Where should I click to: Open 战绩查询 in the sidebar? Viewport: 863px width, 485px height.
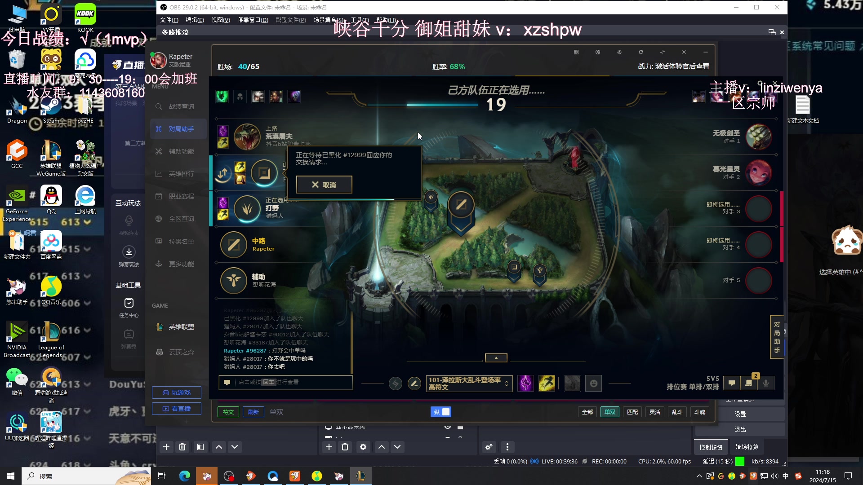(175, 106)
